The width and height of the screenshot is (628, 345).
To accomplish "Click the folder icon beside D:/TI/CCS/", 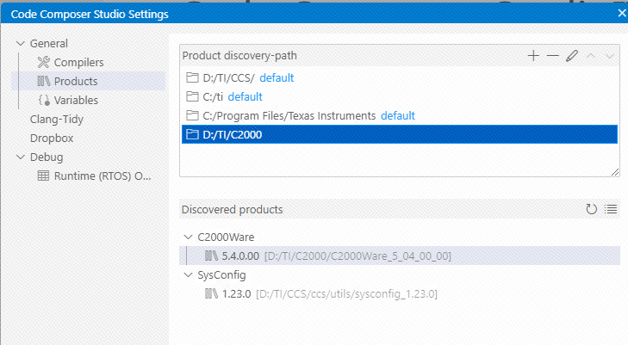I will (192, 77).
